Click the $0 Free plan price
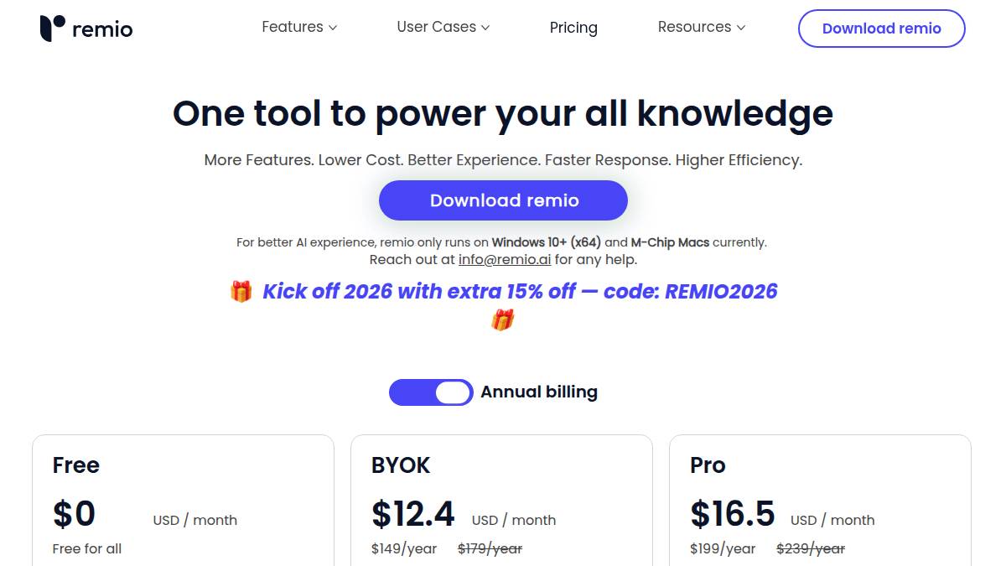The height and width of the screenshot is (566, 1006). [74, 514]
